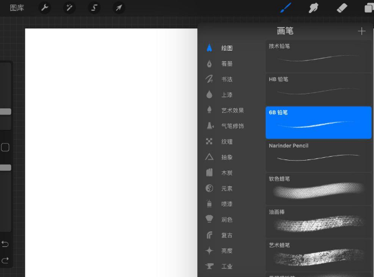Open the 复古 brush set label
The height and width of the screenshot is (277, 374).
click(x=227, y=235)
